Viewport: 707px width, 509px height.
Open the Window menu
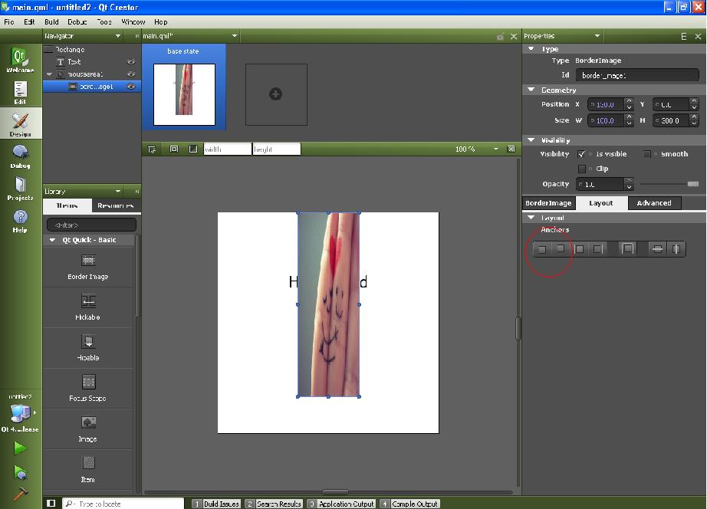coord(133,21)
